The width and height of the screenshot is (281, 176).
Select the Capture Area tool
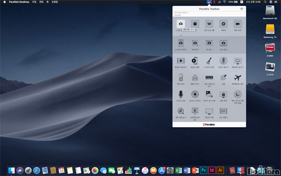(x=195, y=43)
